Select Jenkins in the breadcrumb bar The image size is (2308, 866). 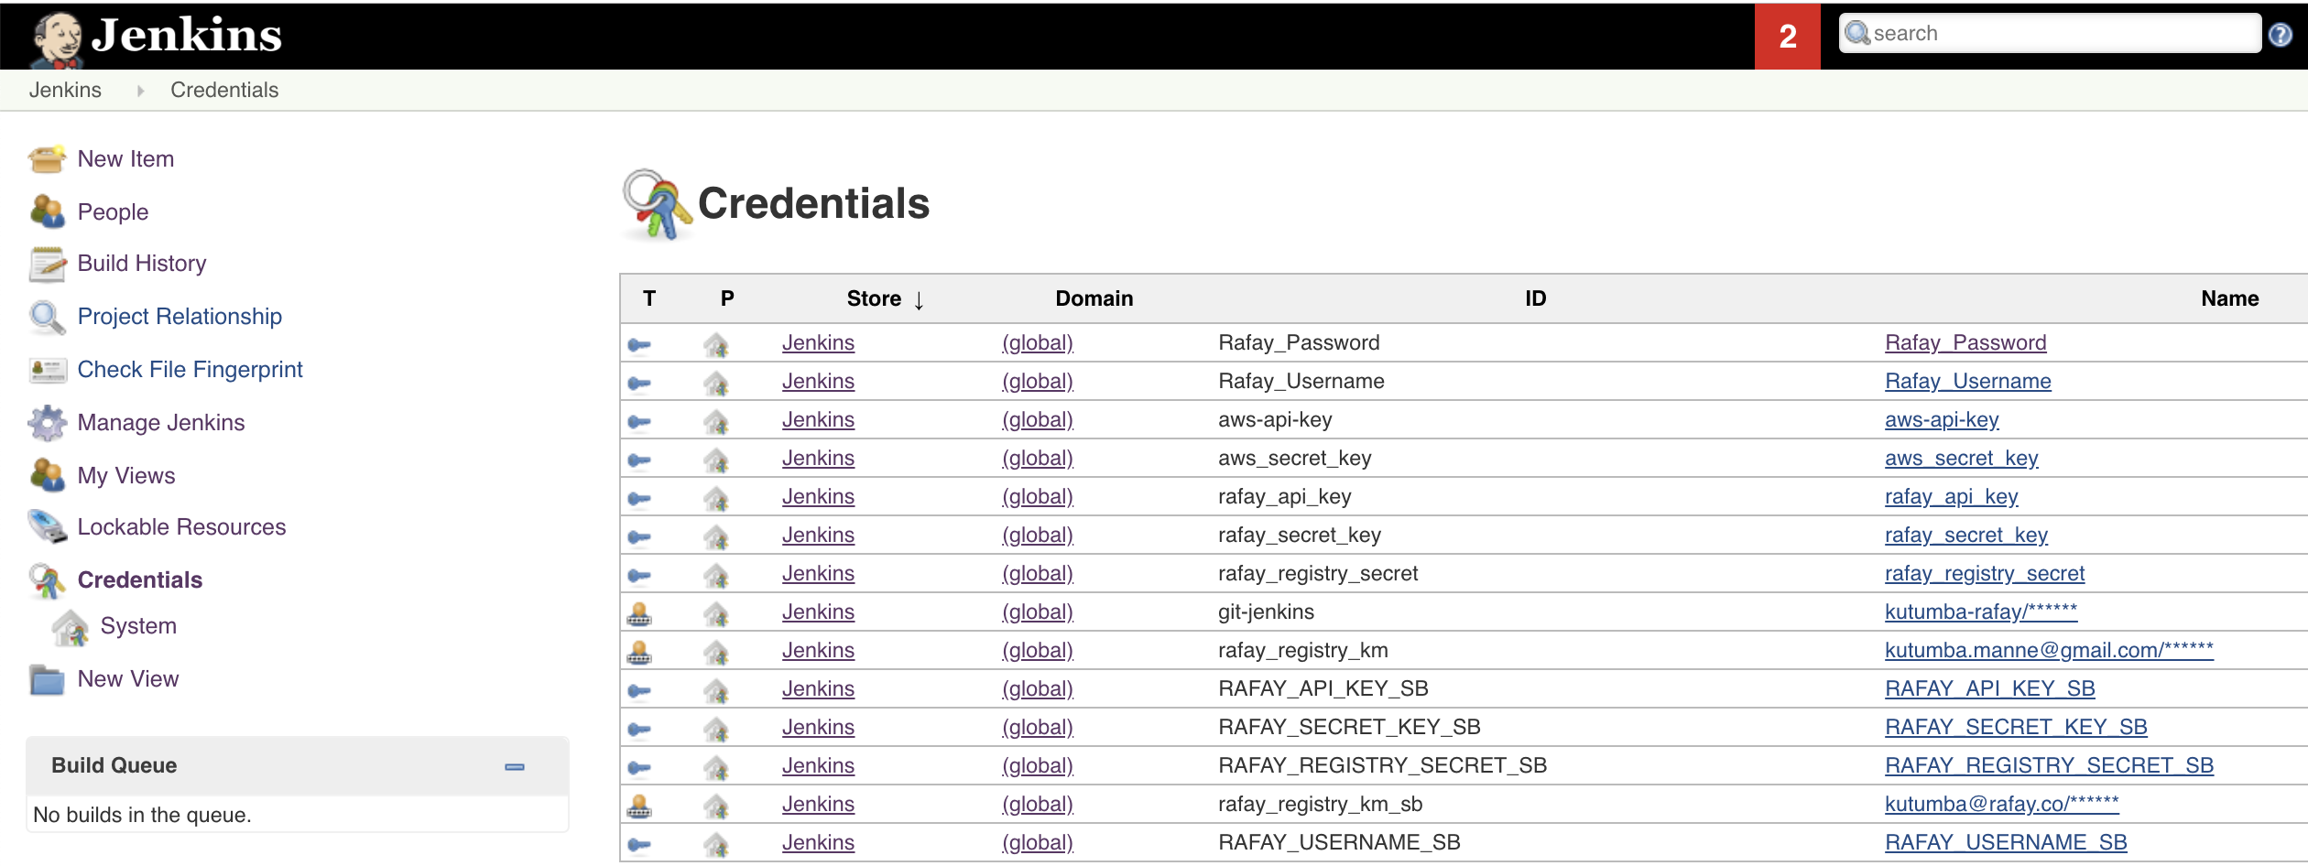pyautogui.click(x=65, y=89)
